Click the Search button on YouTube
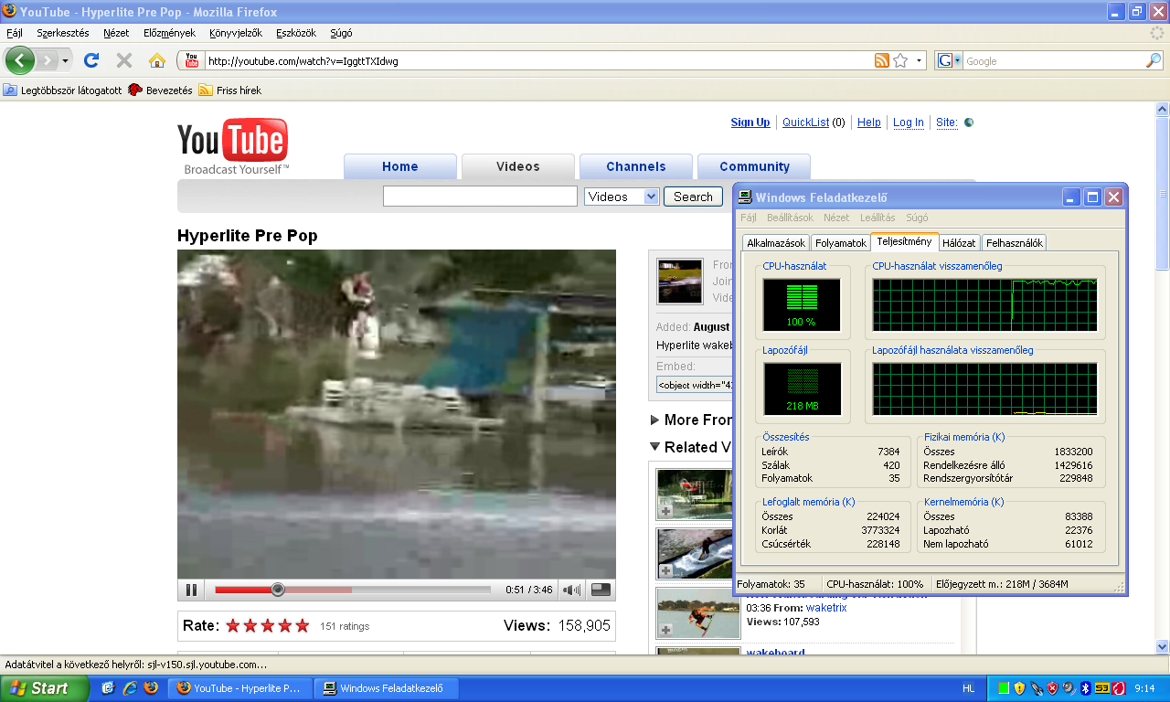This screenshot has width=1170, height=702. click(693, 197)
